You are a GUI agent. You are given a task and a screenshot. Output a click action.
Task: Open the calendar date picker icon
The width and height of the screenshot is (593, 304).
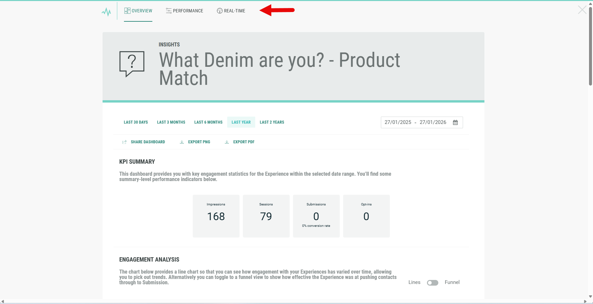coord(455,123)
